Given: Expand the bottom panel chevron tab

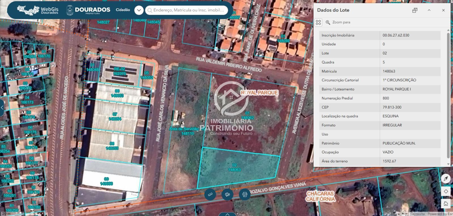Looking at the screenshot, I should (x=227, y=214).
